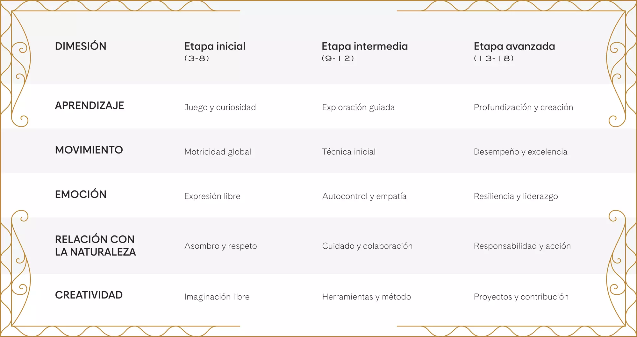Select the Etapa avanzada header

tap(514, 46)
